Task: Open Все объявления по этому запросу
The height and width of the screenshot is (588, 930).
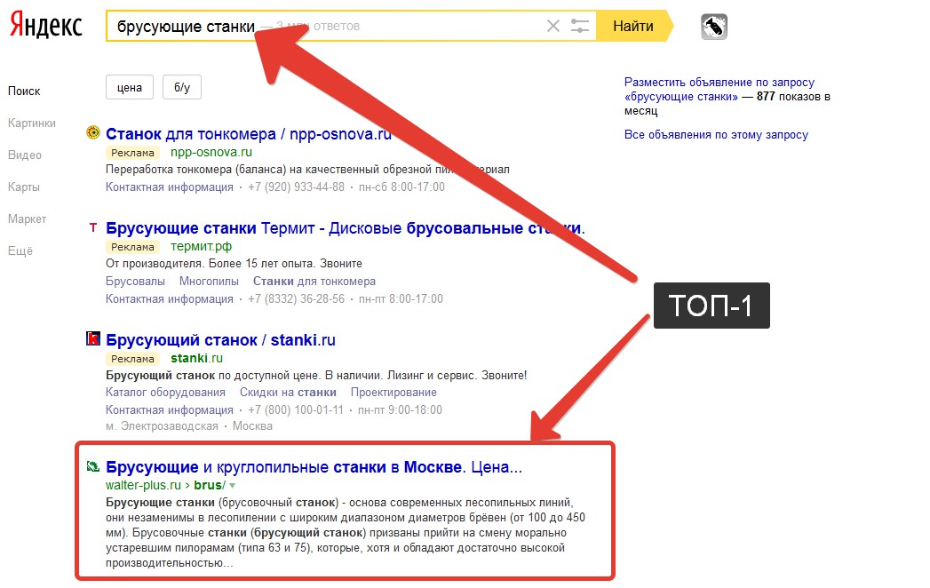Action: pyautogui.click(x=716, y=135)
